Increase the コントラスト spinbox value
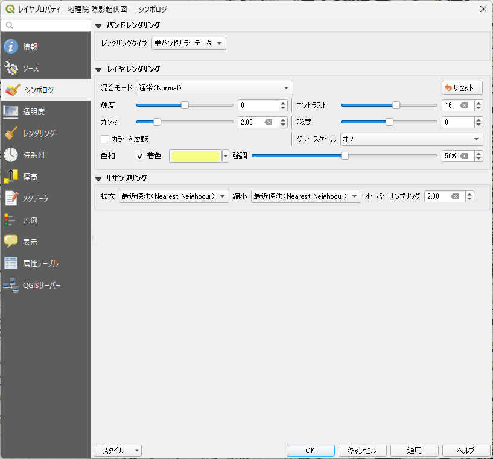493x459 pixels. [x=479, y=103]
